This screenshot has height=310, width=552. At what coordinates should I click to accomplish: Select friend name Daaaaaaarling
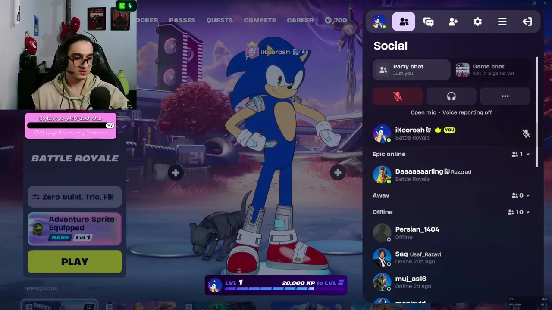pyautogui.click(x=418, y=171)
